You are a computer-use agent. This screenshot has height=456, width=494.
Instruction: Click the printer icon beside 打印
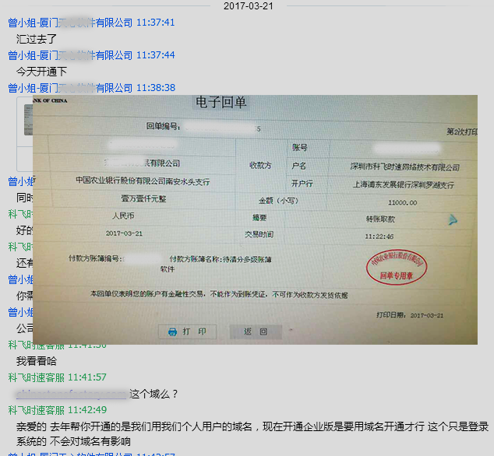[172, 331]
